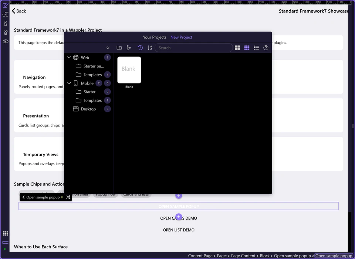
Task: Select the text size tool icon
Action: (x=6, y=14)
